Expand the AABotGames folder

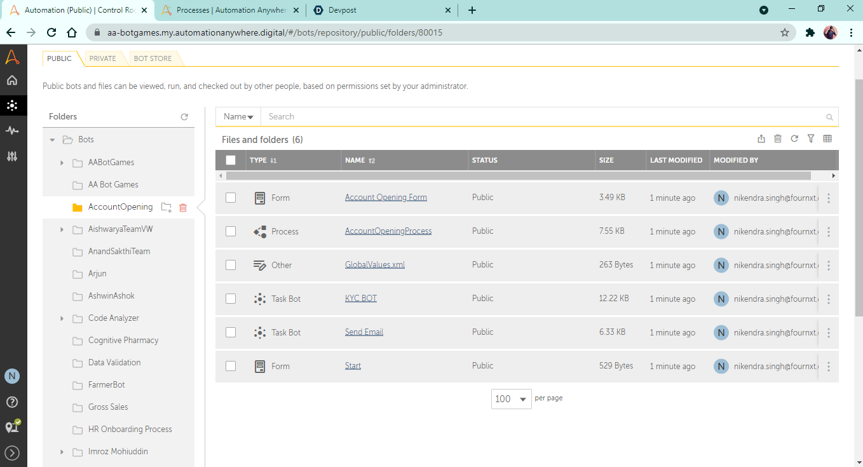[62, 163]
